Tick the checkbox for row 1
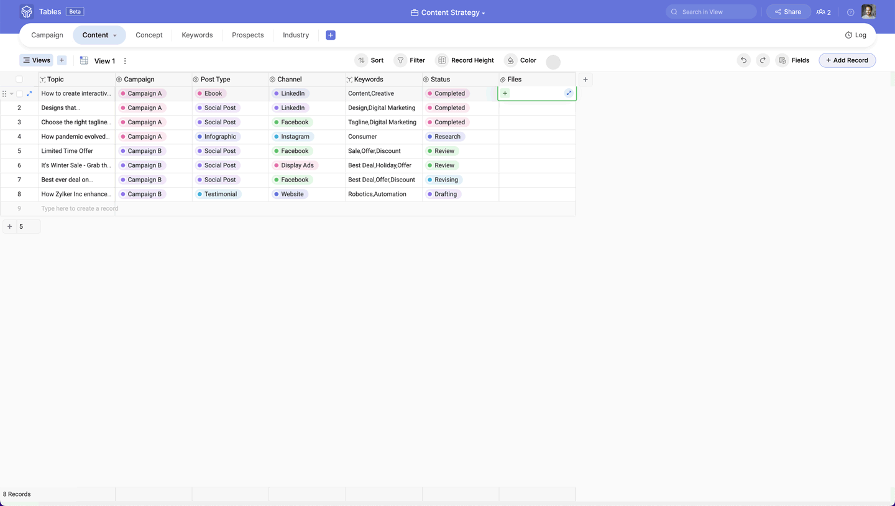 [19, 94]
